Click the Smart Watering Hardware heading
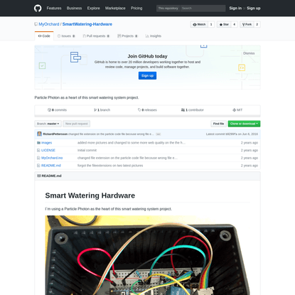 90,195
